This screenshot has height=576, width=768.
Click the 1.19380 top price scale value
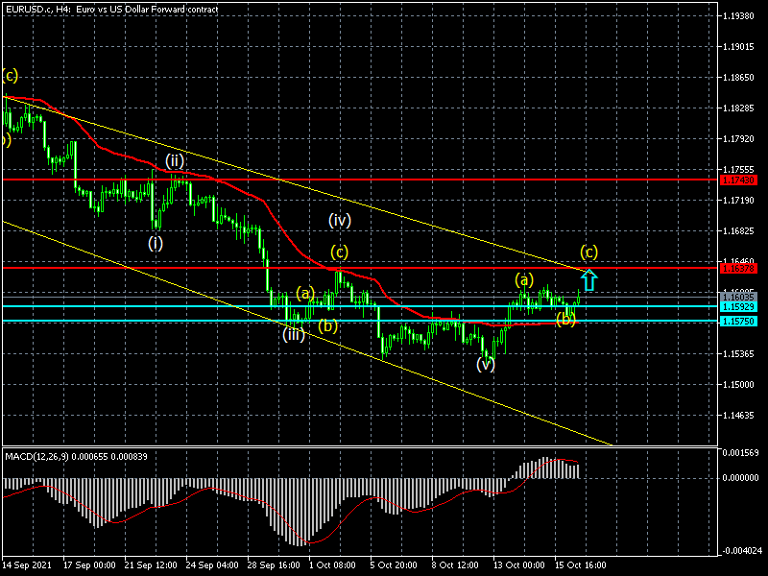[x=741, y=16]
